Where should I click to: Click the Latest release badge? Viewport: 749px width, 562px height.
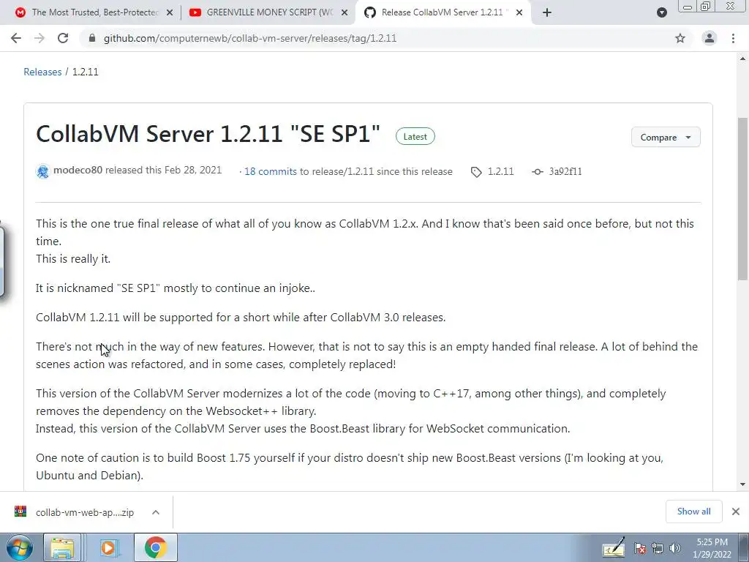coord(415,136)
